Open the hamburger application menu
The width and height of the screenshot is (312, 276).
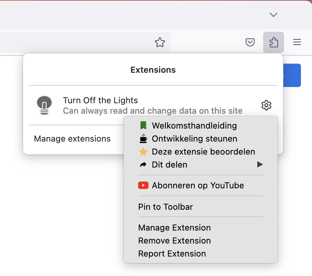297,42
